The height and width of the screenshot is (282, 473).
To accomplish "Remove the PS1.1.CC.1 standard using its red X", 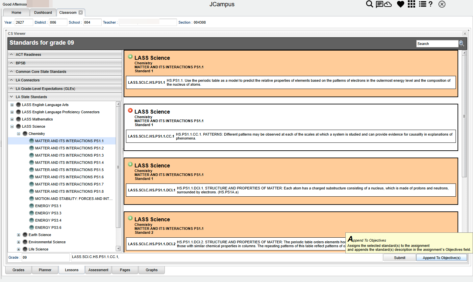I will click(130, 110).
